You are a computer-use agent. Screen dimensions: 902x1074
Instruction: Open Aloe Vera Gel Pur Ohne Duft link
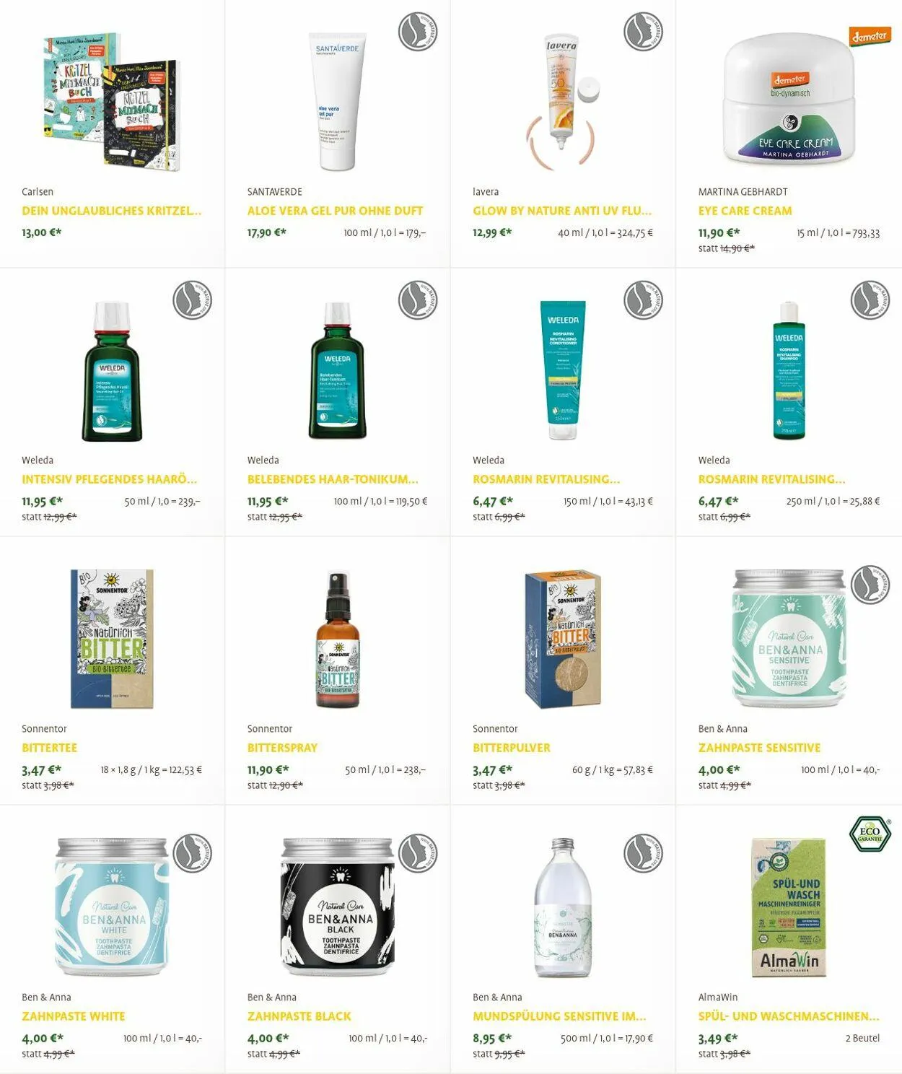click(335, 211)
